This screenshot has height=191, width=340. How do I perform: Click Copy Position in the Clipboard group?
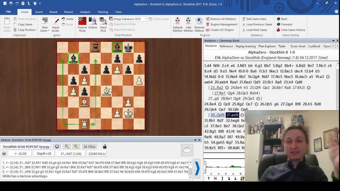click(24, 30)
